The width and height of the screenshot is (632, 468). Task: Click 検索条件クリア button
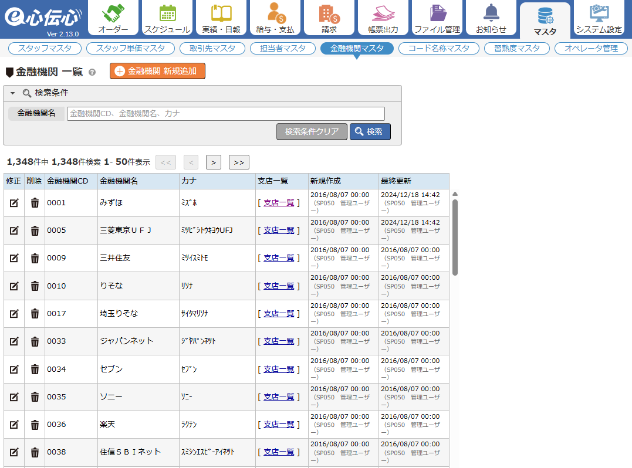tap(312, 132)
